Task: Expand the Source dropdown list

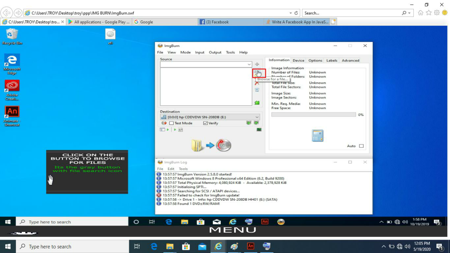Action: (249, 65)
